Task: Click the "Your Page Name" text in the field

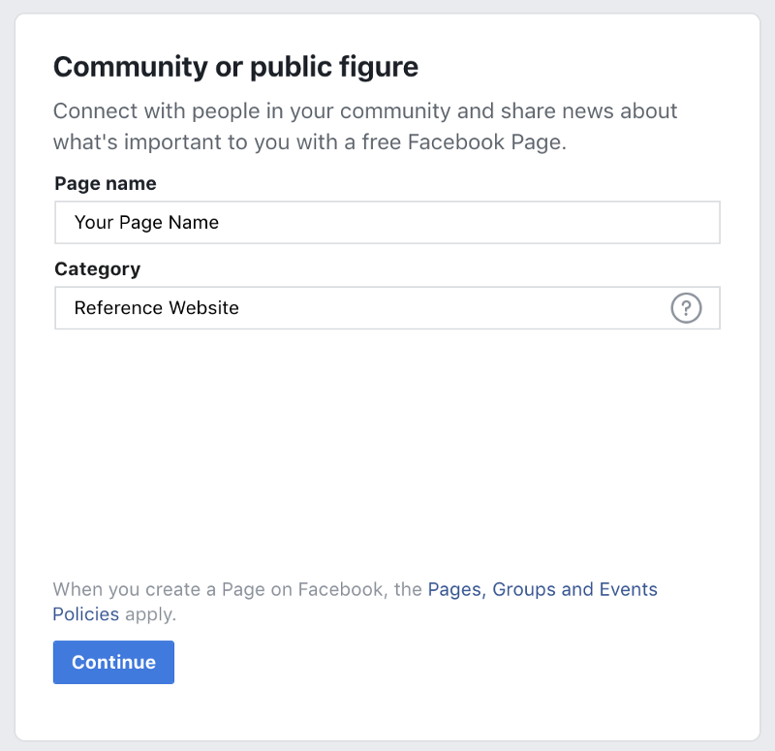Action: pyautogui.click(x=146, y=222)
